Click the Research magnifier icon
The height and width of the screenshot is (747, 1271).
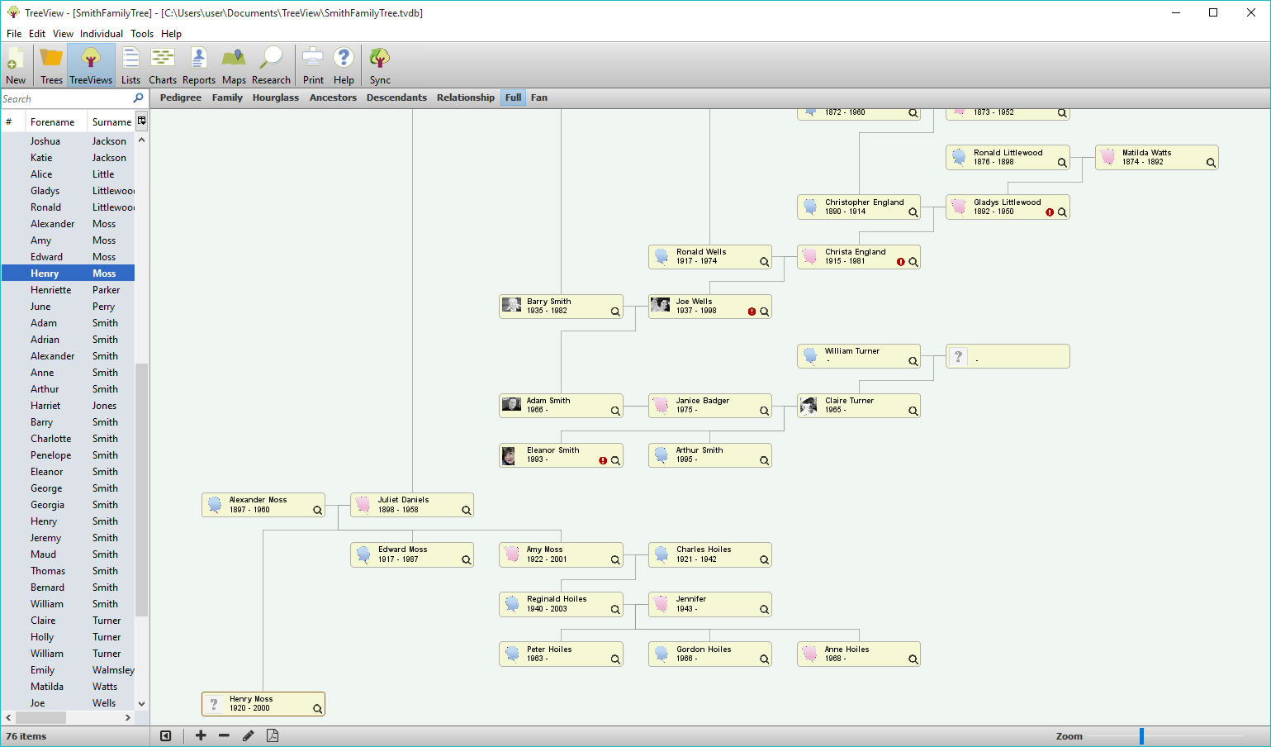[271, 60]
